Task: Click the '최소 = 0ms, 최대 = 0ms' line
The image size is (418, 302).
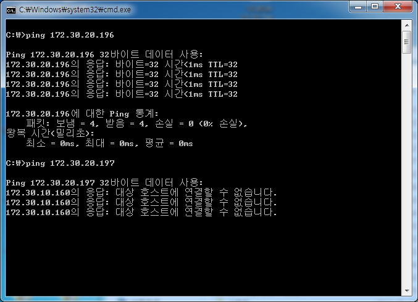Action: coord(109,143)
